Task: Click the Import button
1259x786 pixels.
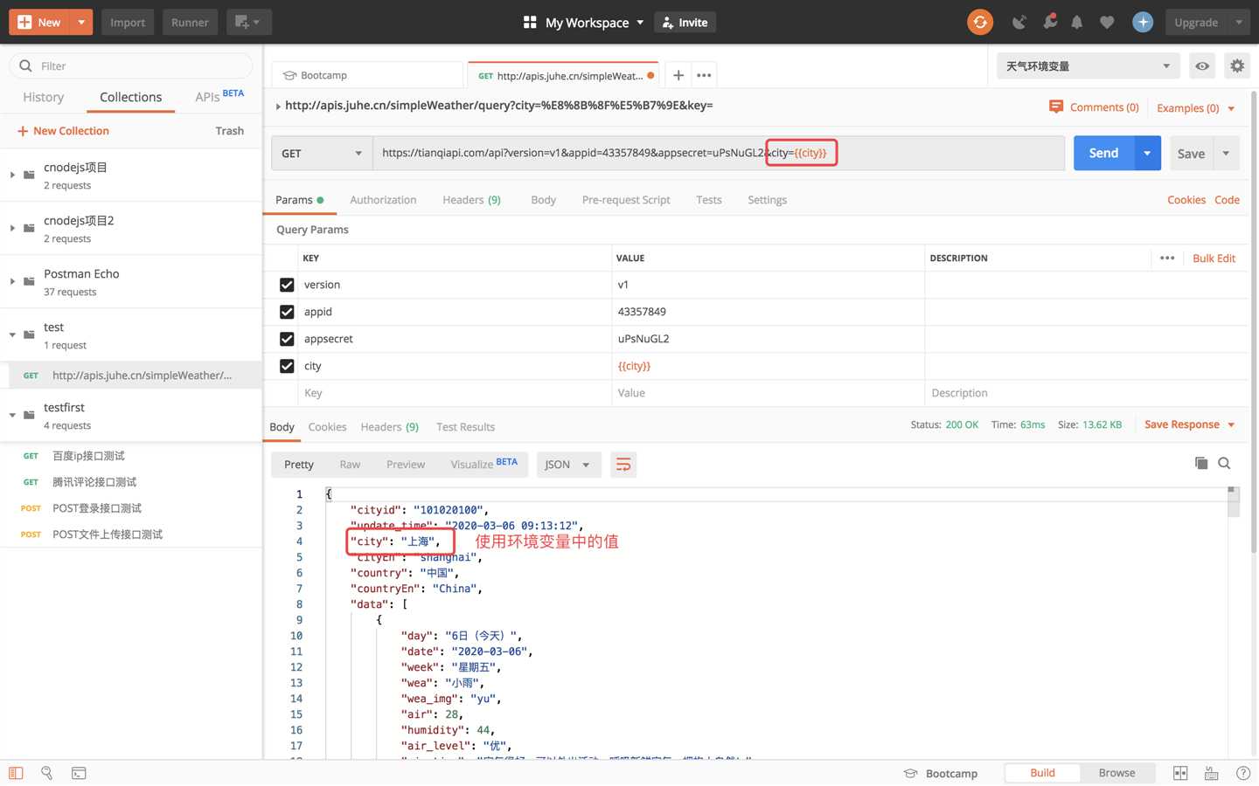Action: [128, 22]
